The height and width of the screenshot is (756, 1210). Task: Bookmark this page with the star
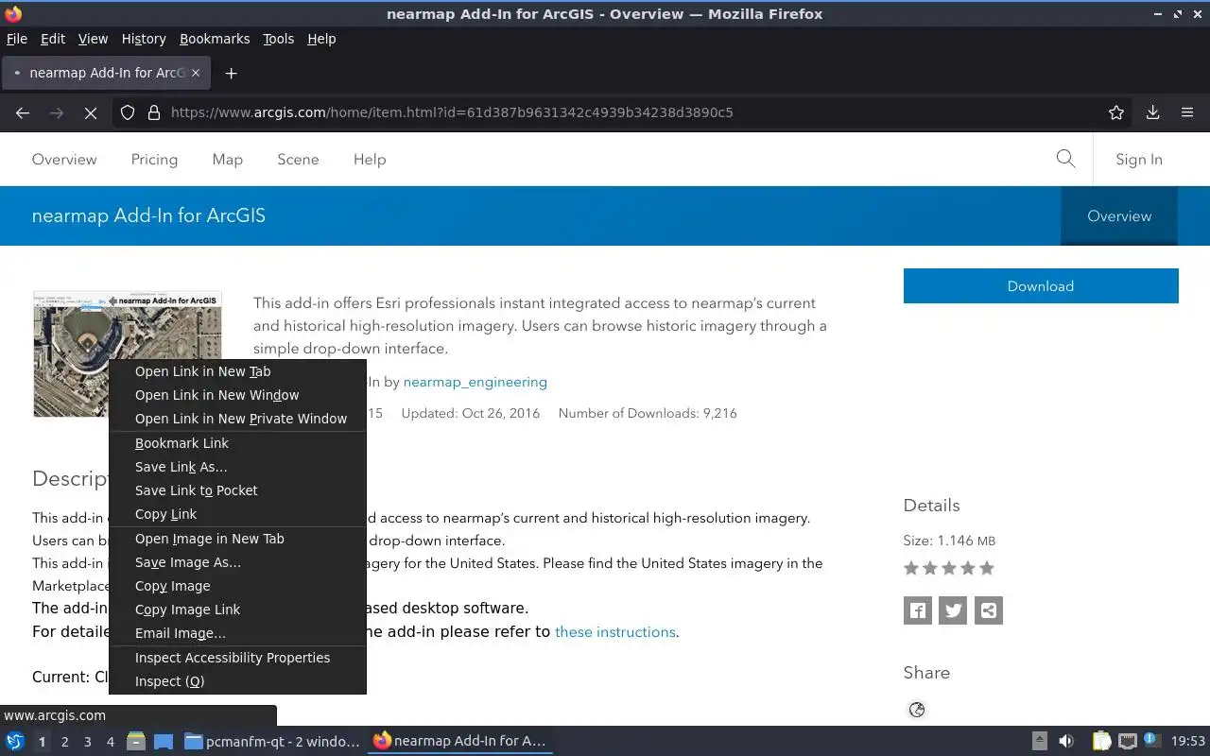click(x=1116, y=112)
